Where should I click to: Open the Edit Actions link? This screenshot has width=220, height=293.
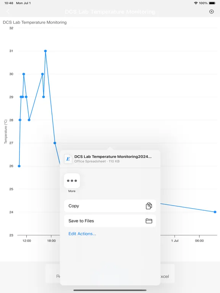82,234
